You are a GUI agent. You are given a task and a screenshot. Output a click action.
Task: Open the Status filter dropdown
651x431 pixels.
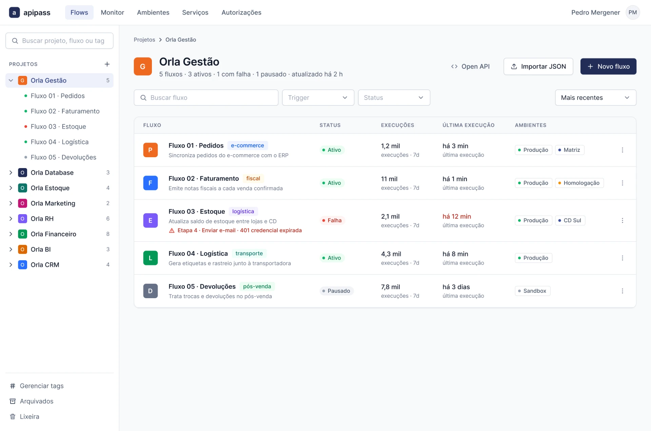pos(394,98)
